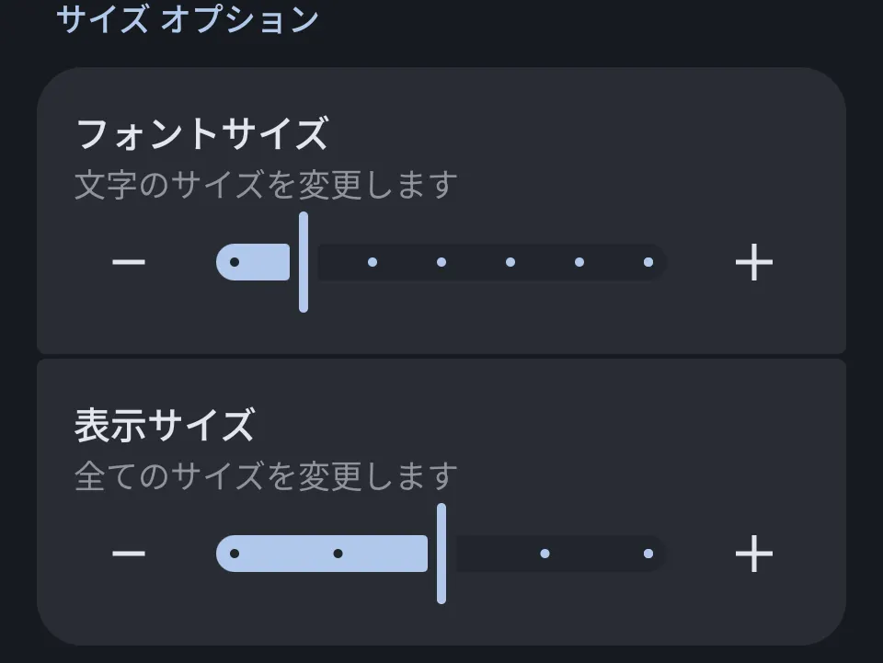The image size is (883, 663).
Task: Click the フォントサイズ slider handle
Action: click(x=304, y=263)
